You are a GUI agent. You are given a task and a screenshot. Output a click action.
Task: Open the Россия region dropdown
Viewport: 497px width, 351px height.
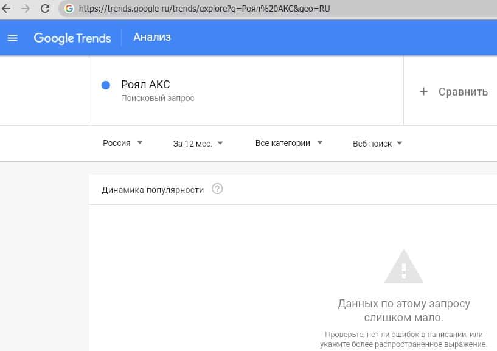122,143
